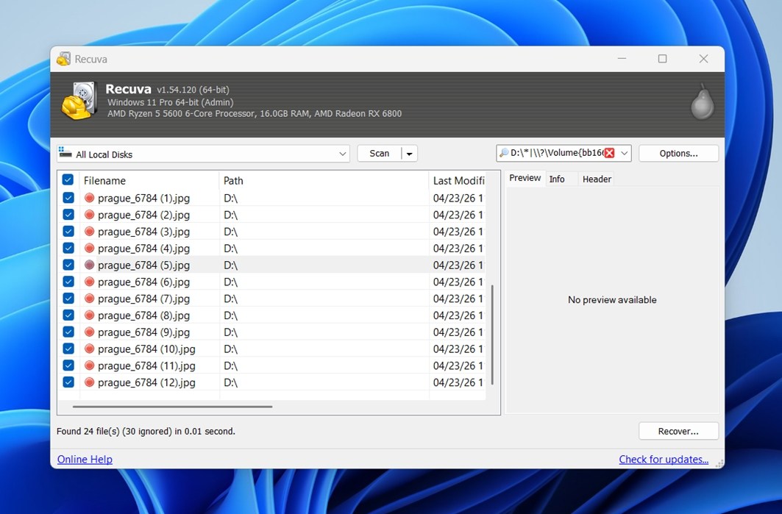
Task: Click the date cell for prague_6784 (6).jpg
Action: point(458,282)
